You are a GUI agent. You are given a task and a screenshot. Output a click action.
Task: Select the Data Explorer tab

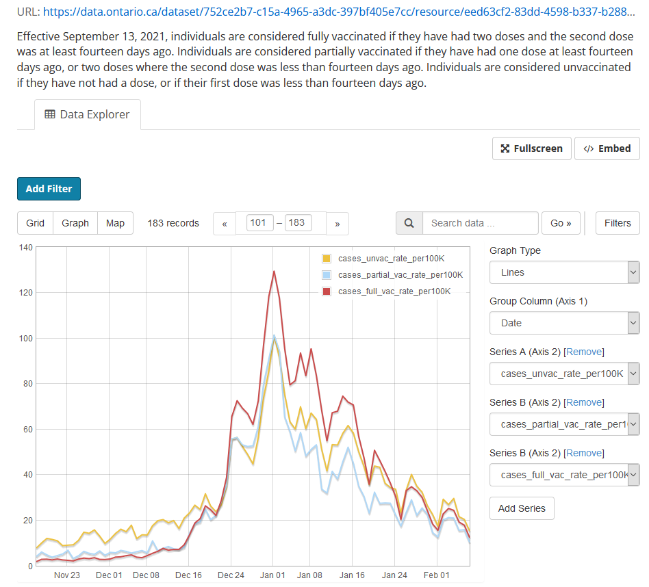[88, 114]
